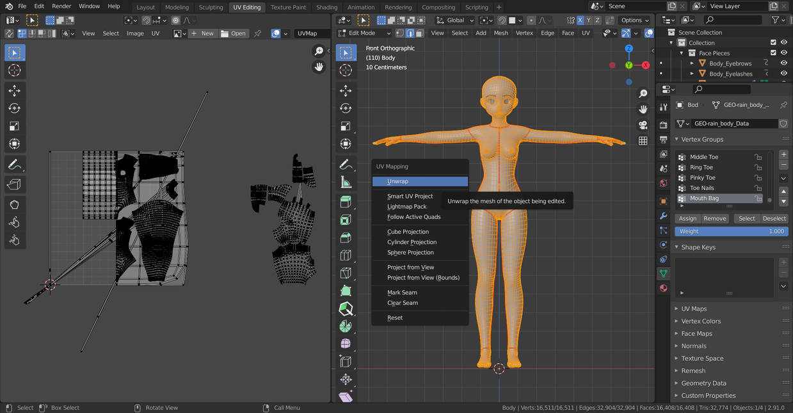The height and width of the screenshot is (413, 793).
Task: Switch to the Texture Paint workspace tab
Action: tap(288, 7)
